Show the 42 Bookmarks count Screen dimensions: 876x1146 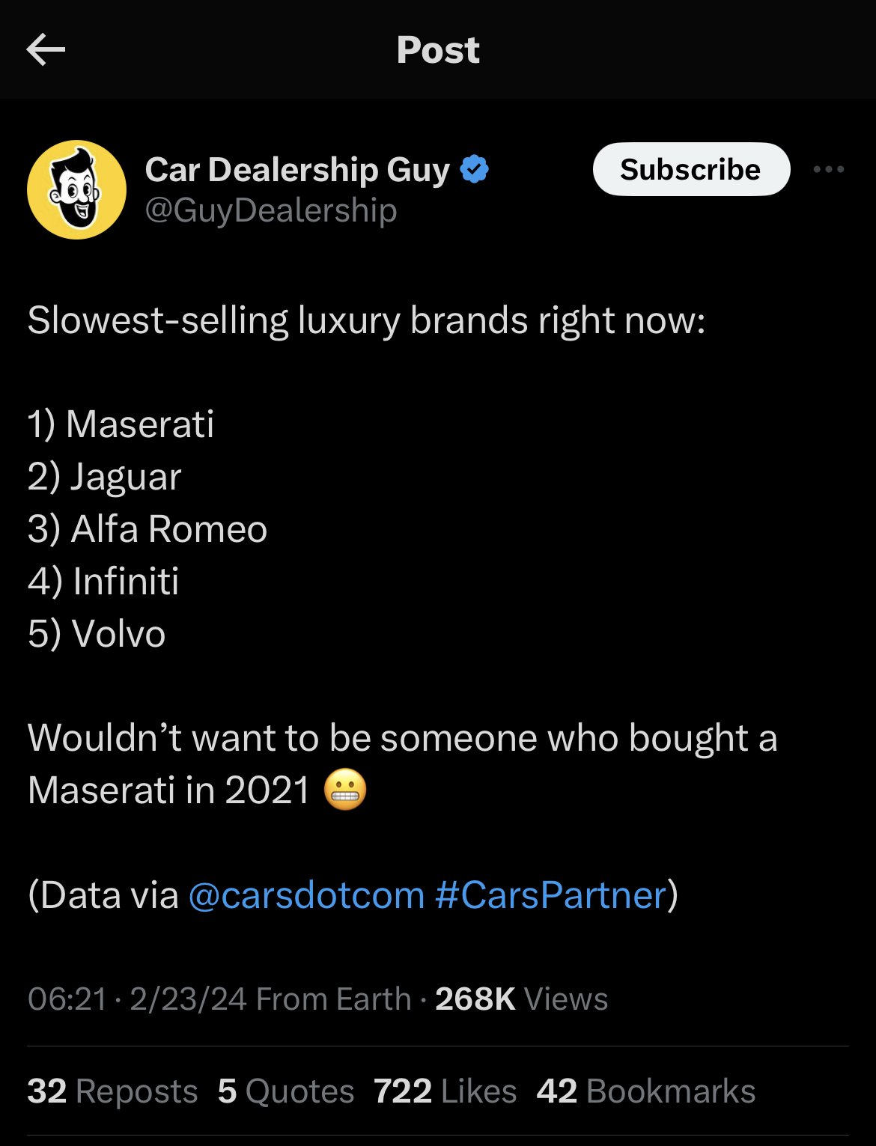(x=646, y=1091)
